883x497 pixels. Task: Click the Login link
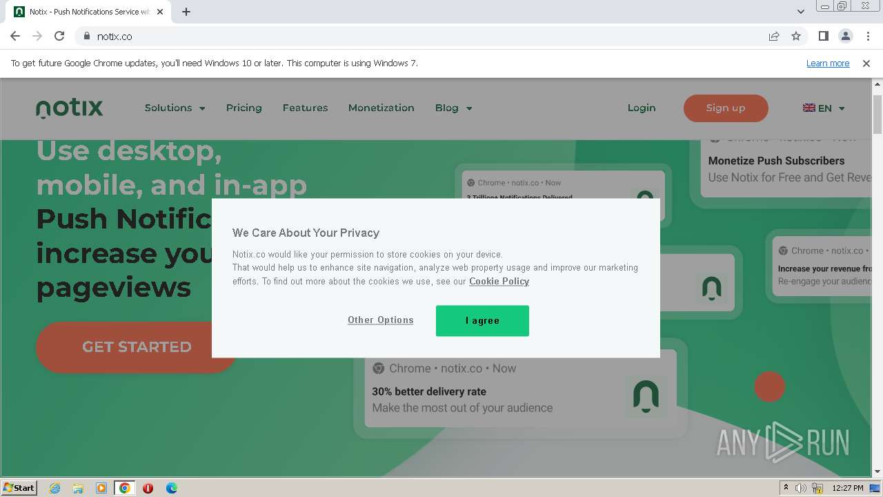coord(642,108)
